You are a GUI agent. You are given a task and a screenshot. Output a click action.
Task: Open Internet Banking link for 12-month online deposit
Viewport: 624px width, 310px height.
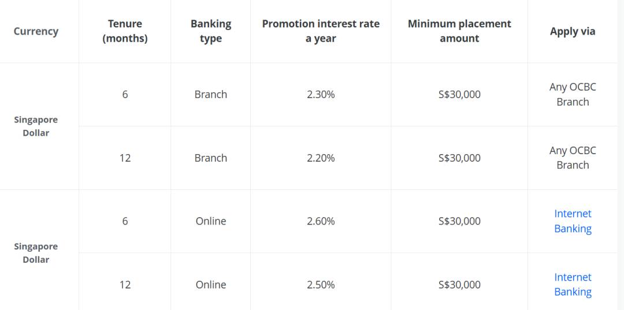click(x=573, y=285)
